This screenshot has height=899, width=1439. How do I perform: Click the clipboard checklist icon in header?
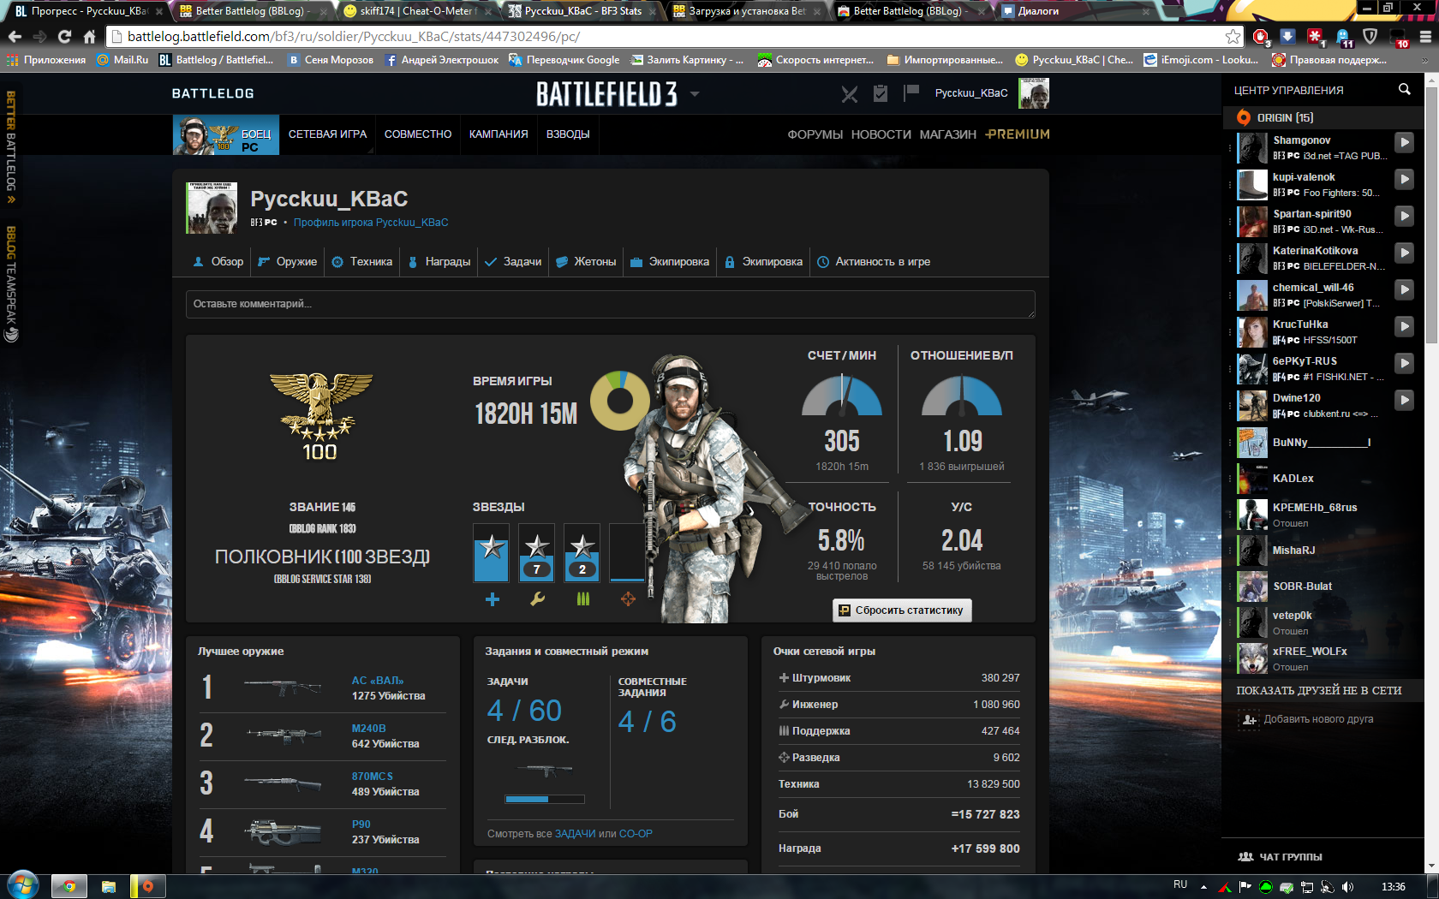pos(881,93)
